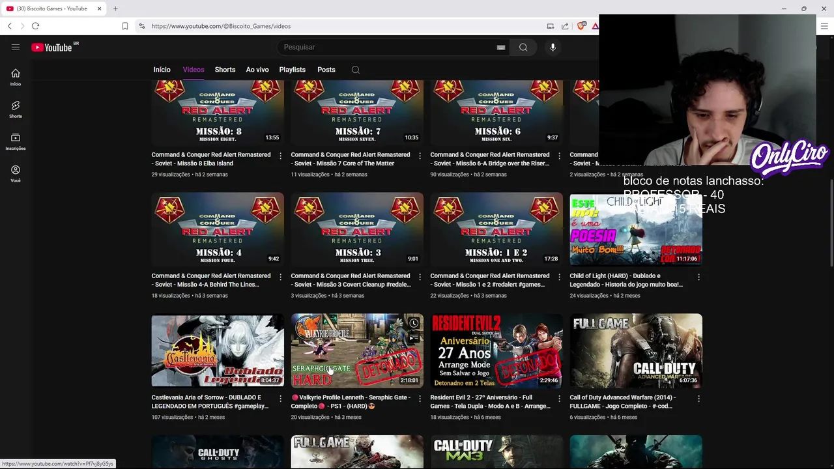Play the Missão: 7 thumbnail

(357, 111)
